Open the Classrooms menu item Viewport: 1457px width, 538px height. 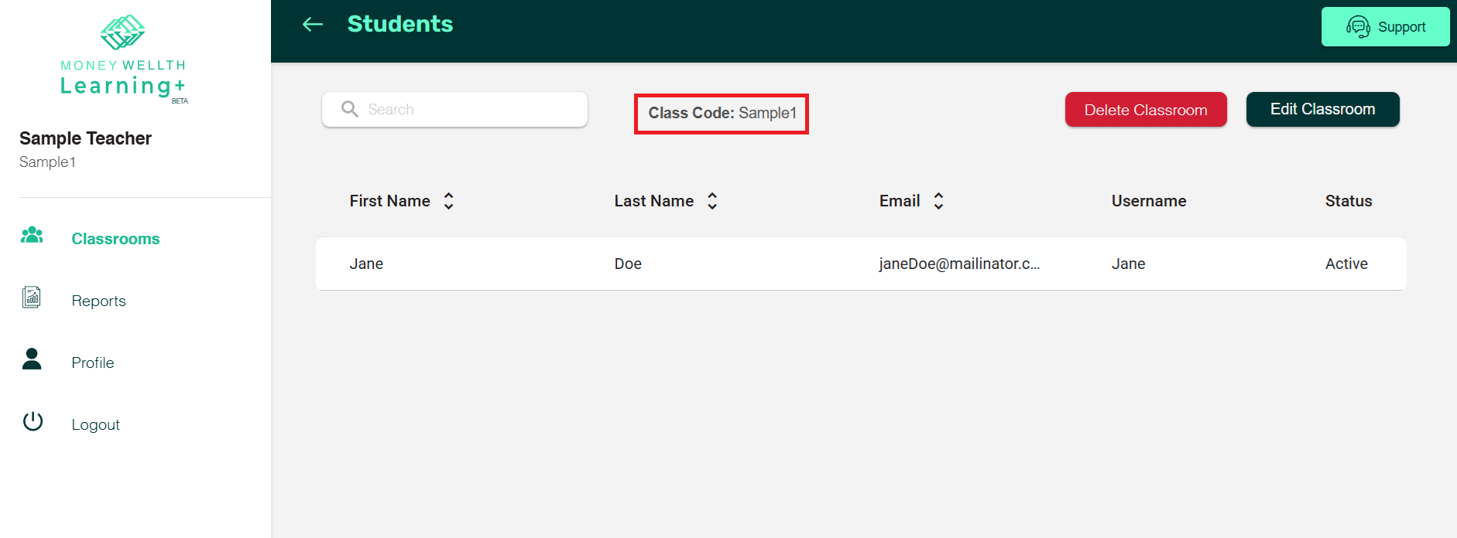coord(115,239)
